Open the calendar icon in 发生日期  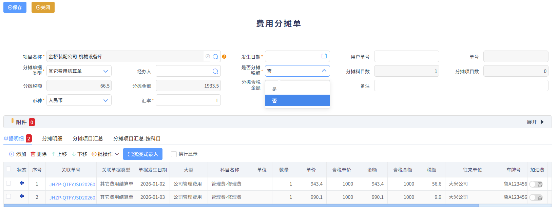click(324, 56)
